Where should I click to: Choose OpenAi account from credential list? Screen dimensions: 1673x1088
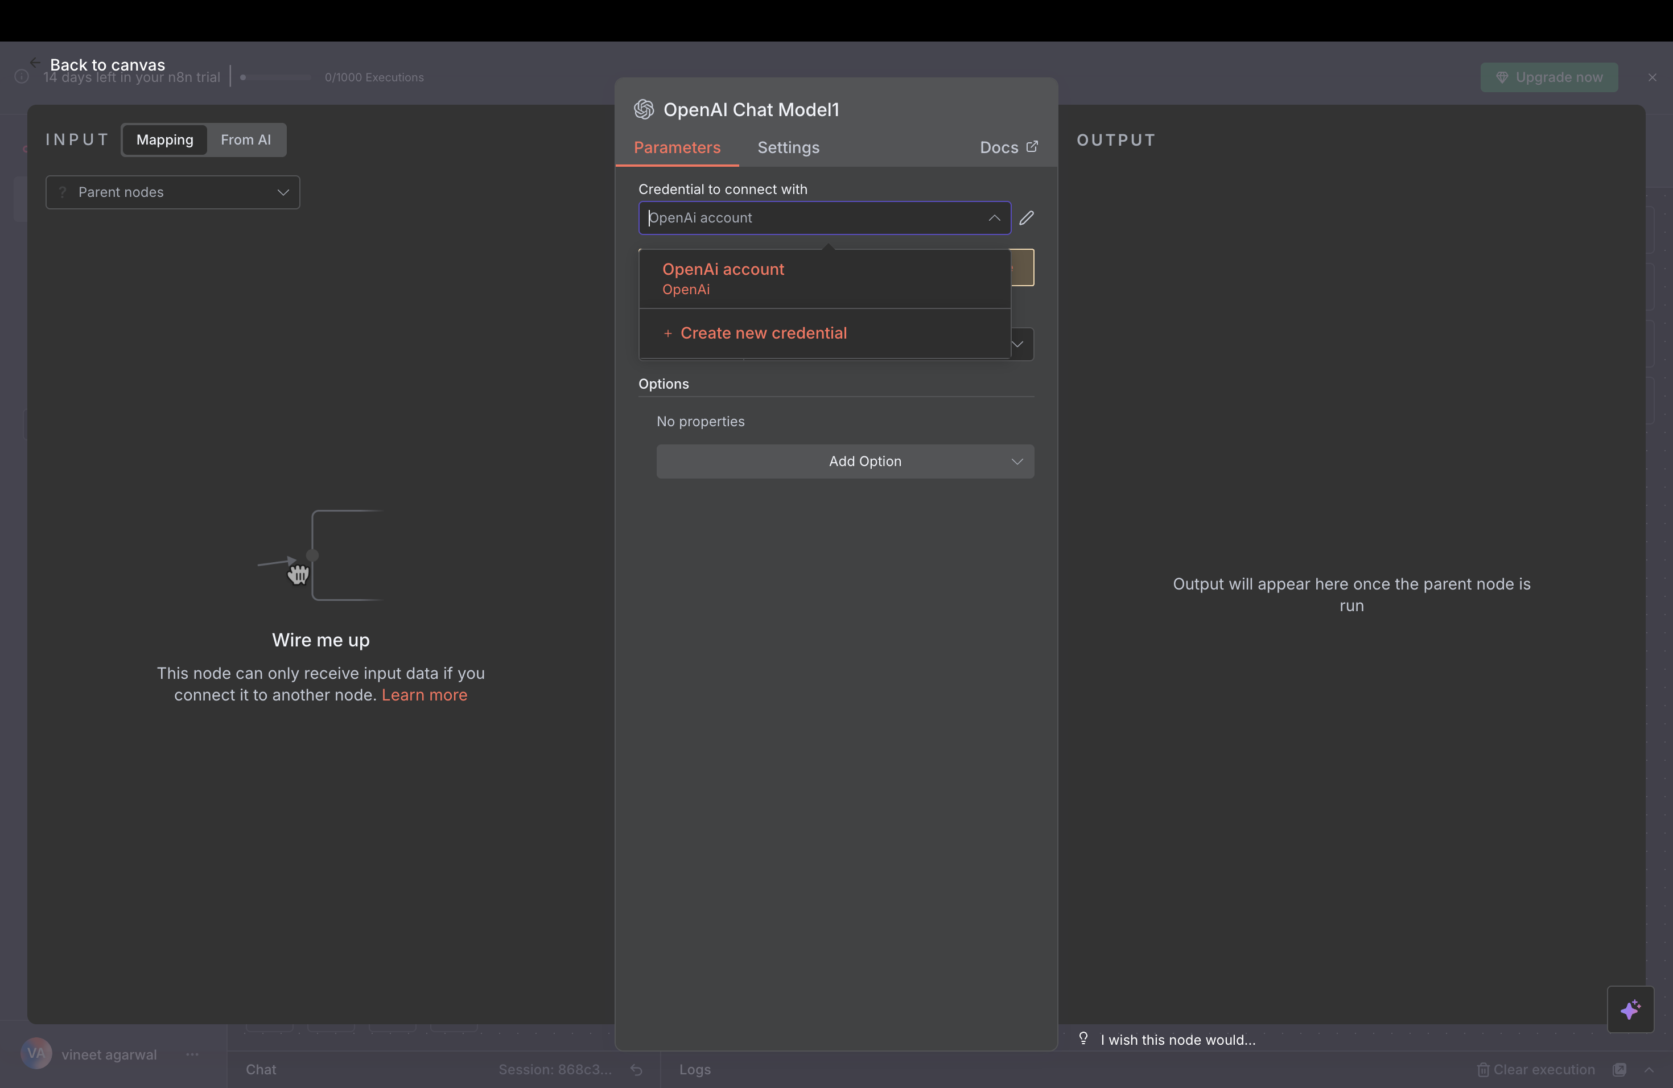723,278
